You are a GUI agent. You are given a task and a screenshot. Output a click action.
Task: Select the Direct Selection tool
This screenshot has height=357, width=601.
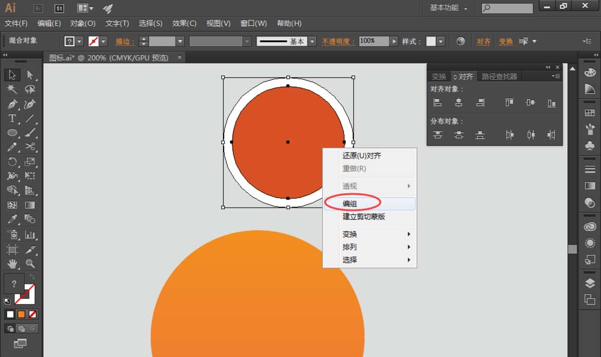(30, 74)
